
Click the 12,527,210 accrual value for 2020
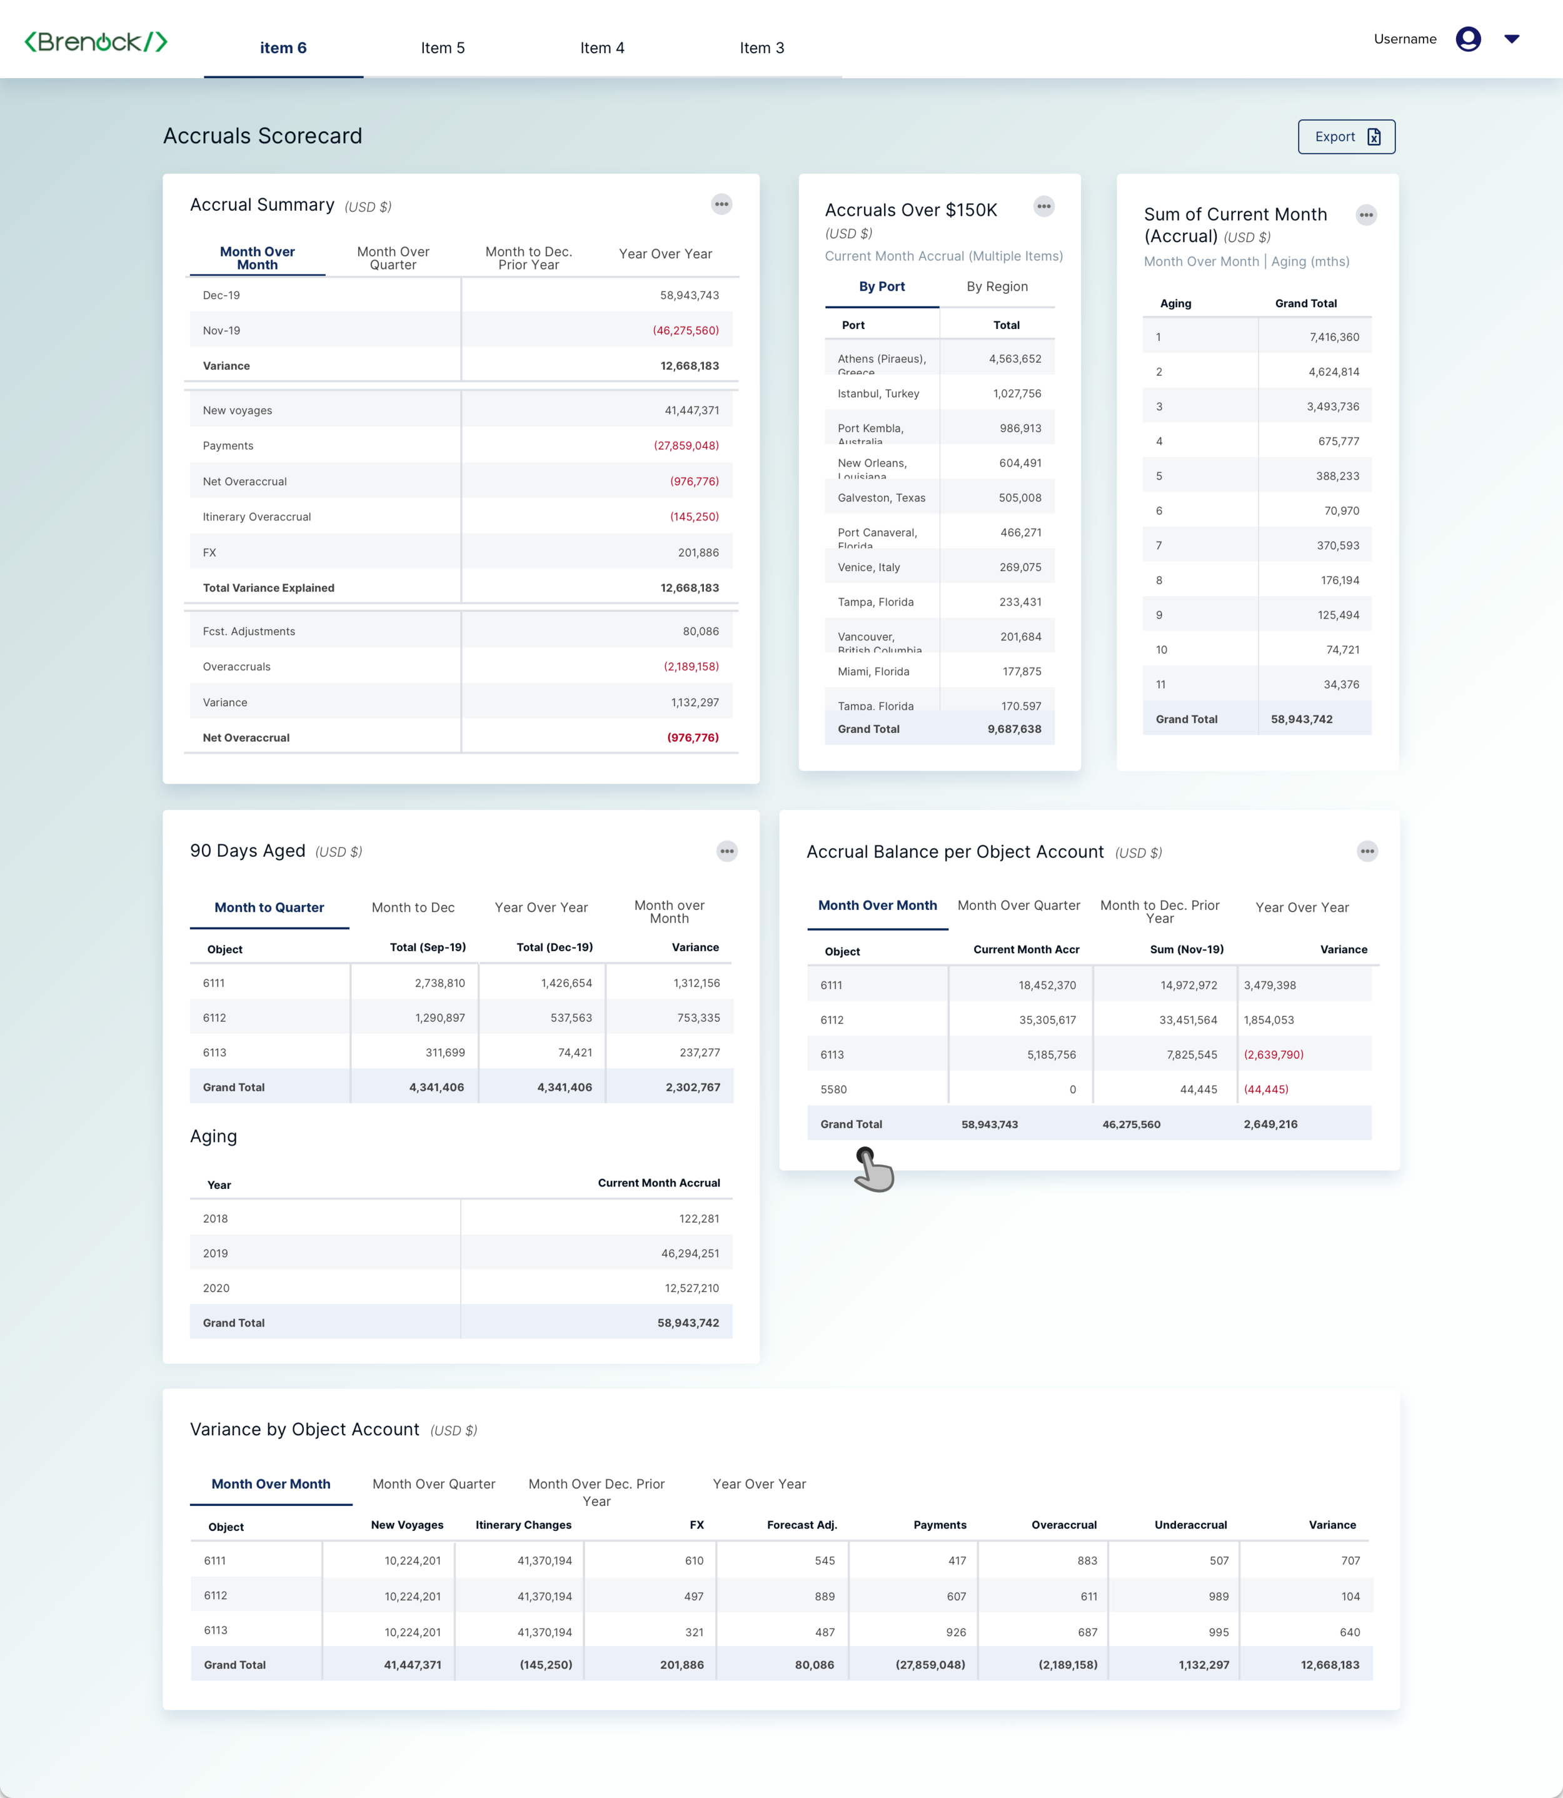point(691,1288)
